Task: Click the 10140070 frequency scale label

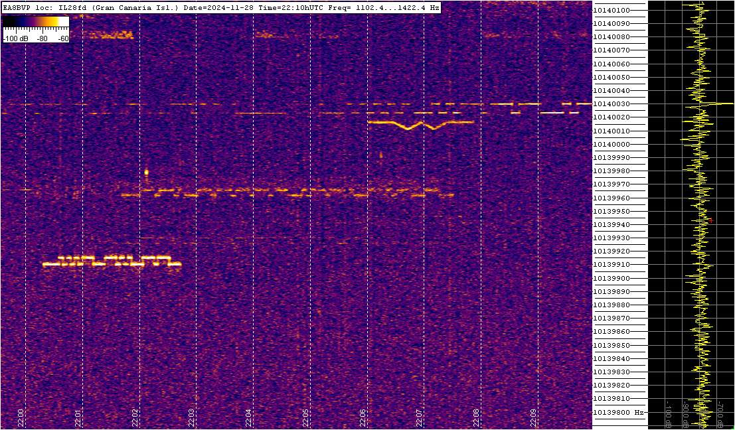Action: click(612, 50)
